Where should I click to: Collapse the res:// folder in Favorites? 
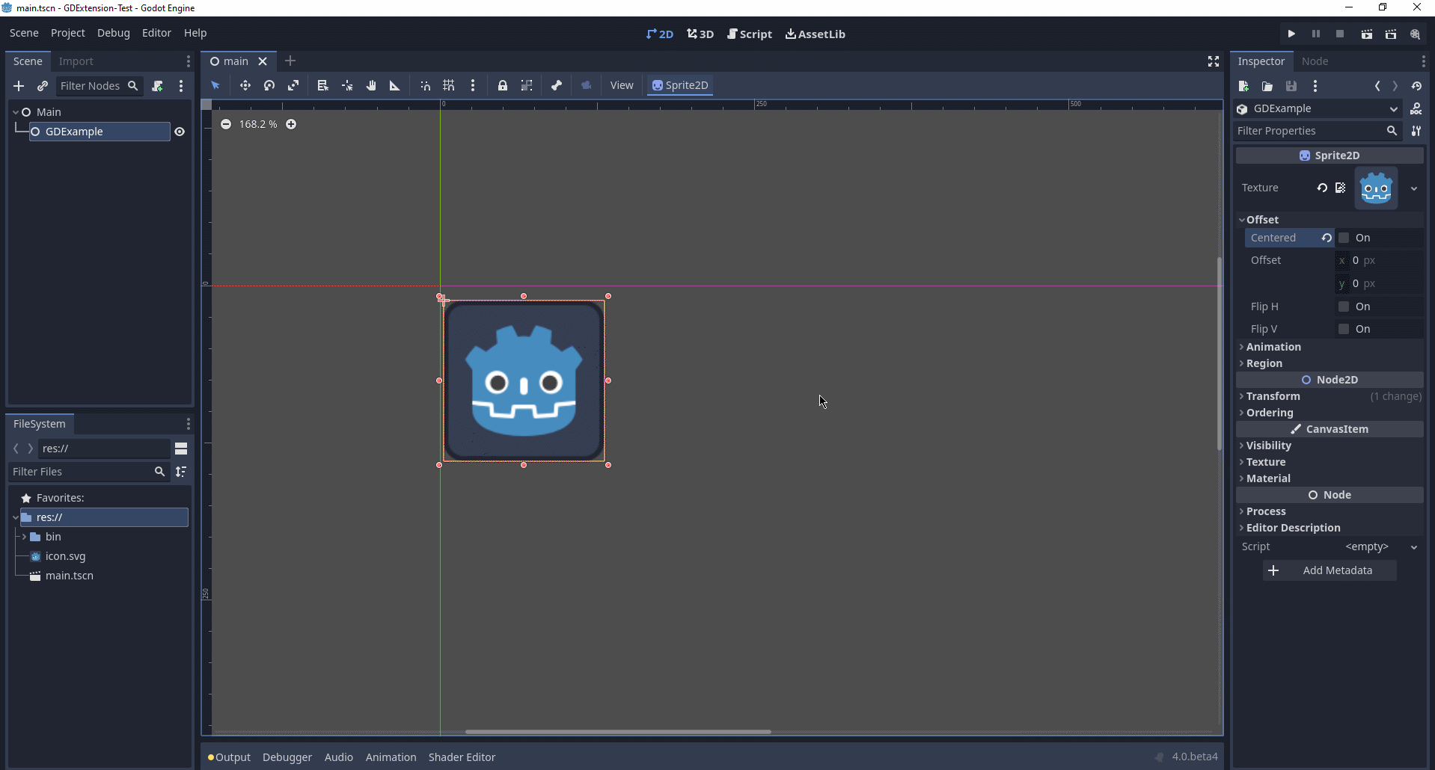[x=16, y=517]
